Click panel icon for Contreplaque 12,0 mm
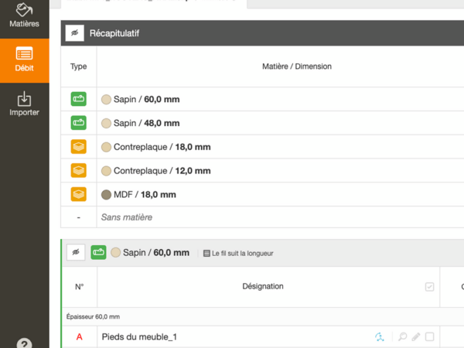The height and width of the screenshot is (348, 464). point(79,170)
